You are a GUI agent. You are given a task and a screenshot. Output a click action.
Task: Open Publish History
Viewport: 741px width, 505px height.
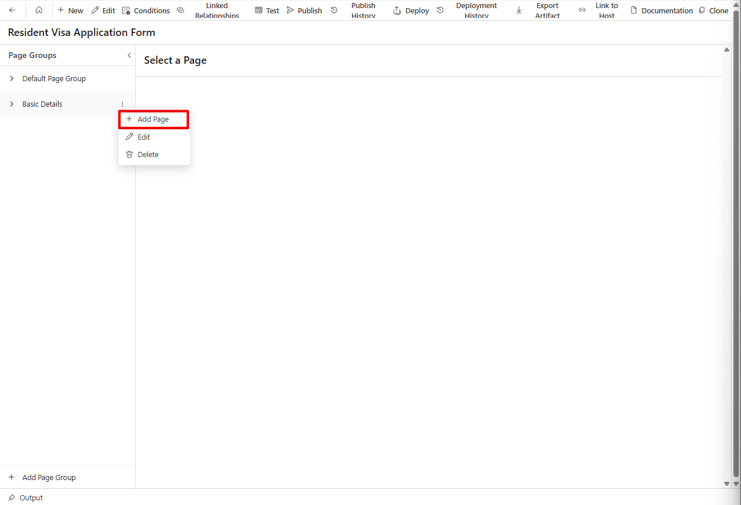click(355, 10)
